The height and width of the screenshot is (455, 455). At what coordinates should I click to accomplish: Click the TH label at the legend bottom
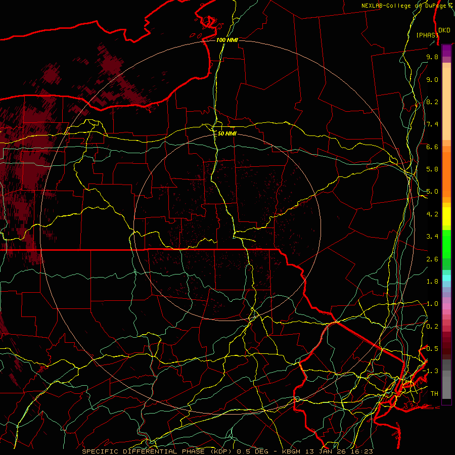tap(434, 394)
